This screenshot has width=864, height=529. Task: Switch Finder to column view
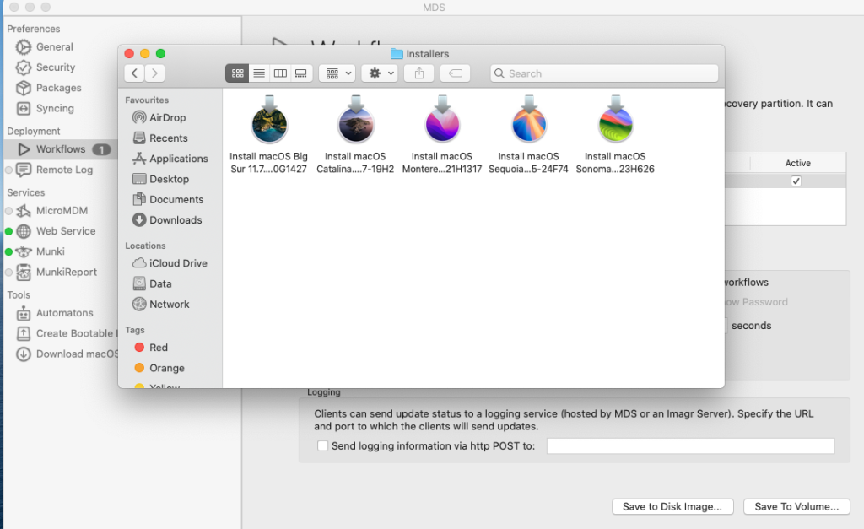tap(280, 73)
